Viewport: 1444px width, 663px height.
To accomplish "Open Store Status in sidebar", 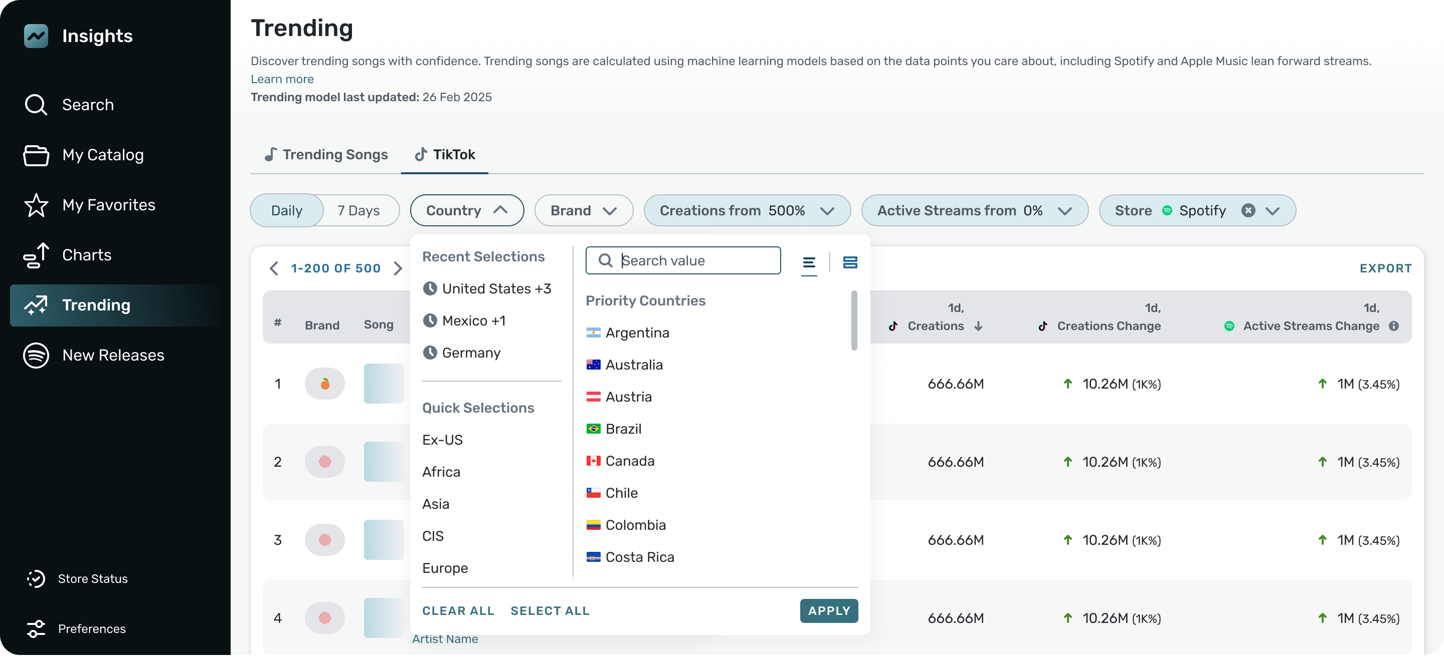I will [92, 578].
